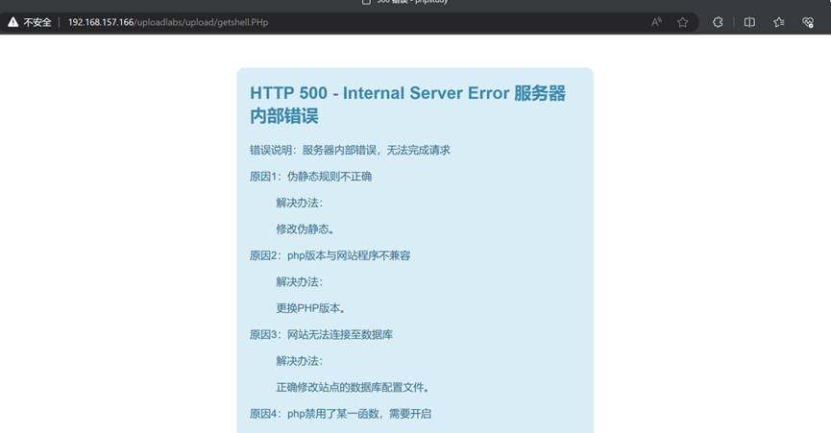Click 解决办法 under 原因3
Image resolution: width=831 pixels, height=433 pixels.
coord(300,361)
